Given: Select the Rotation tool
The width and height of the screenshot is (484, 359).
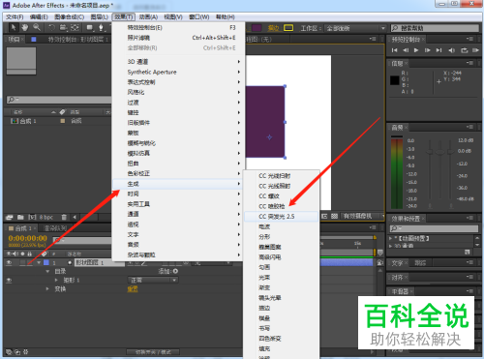Looking at the screenshot, I should pos(51,28).
